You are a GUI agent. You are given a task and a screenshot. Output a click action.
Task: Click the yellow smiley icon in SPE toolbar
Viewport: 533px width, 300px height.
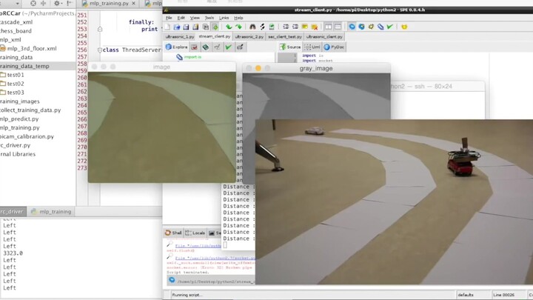(x=404, y=27)
